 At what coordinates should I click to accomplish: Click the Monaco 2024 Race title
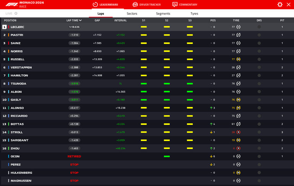point(31,5)
